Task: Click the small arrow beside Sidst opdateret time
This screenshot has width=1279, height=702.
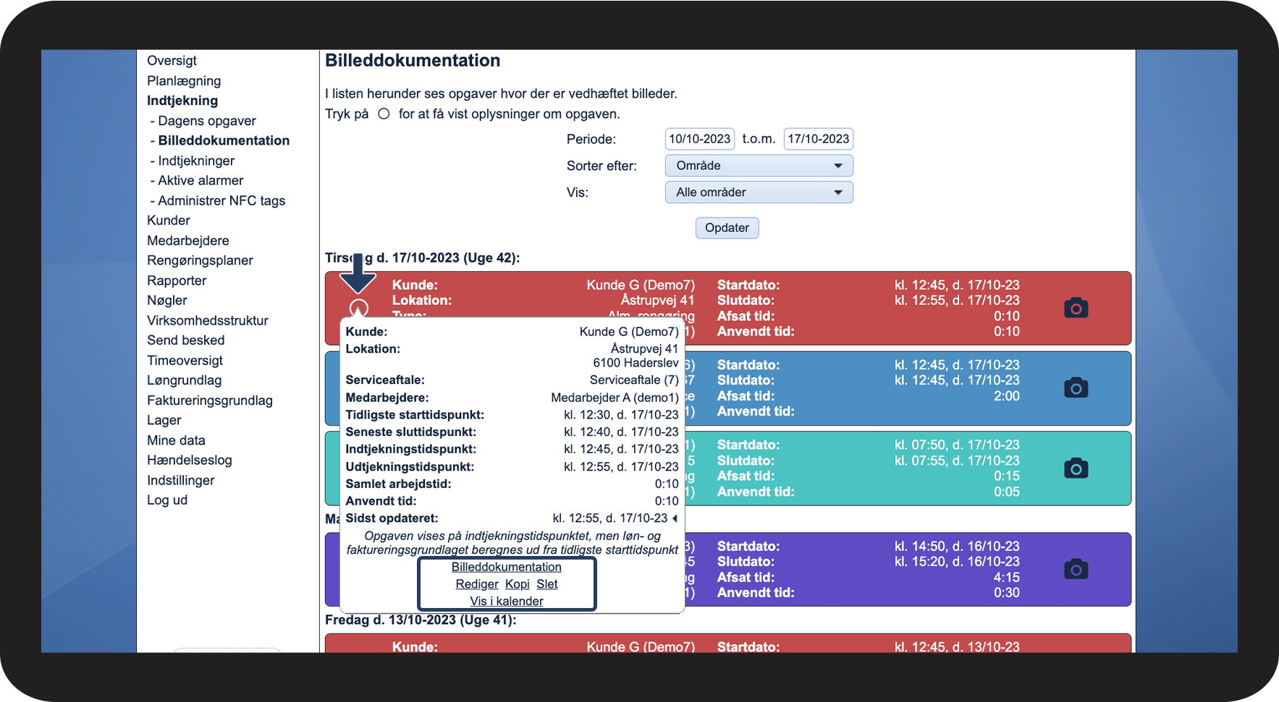Action: click(675, 518)
